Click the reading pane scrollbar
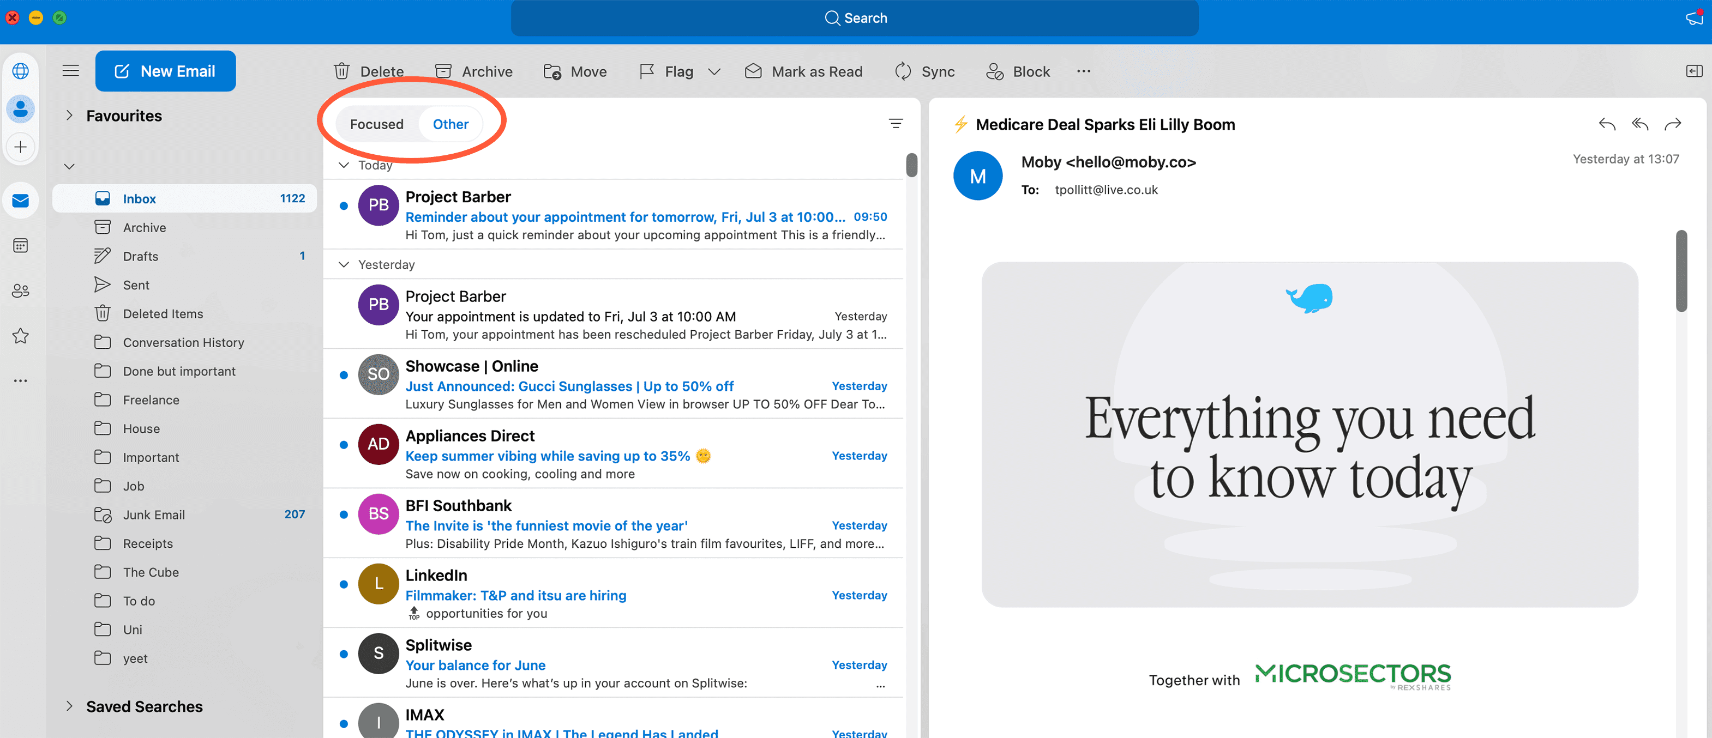Screen dimensions: 1712x738 click(x=1681, y=271)
